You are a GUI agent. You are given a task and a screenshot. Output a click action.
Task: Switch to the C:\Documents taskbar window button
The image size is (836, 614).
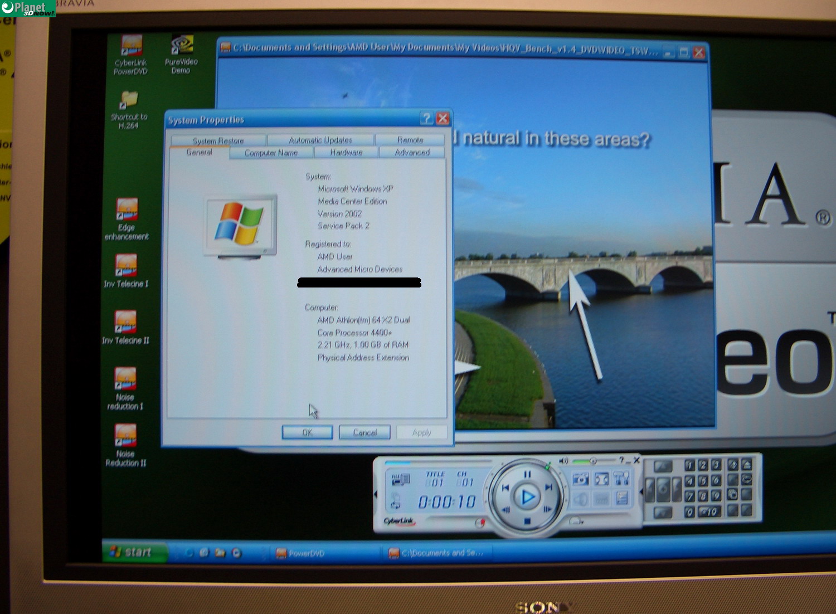click(436, 553)
